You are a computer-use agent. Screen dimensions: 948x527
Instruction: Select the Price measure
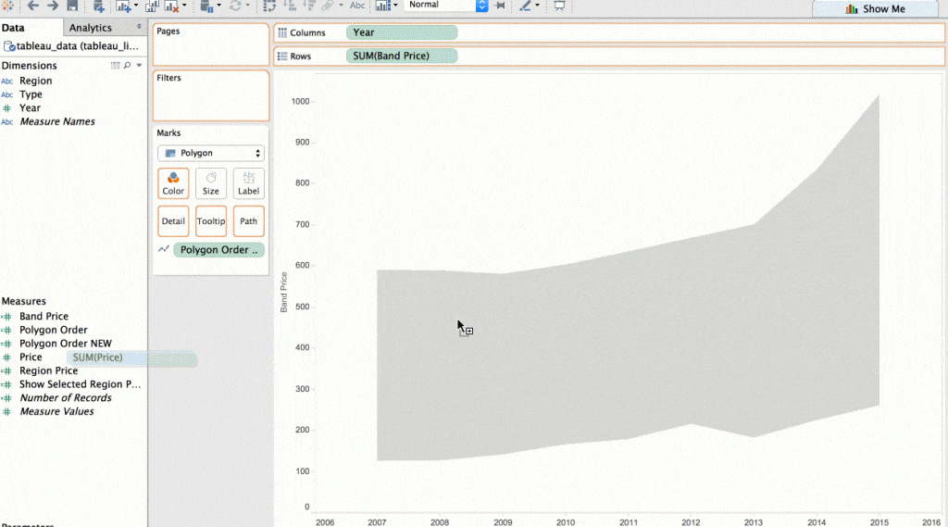click(x=31, y=357)
